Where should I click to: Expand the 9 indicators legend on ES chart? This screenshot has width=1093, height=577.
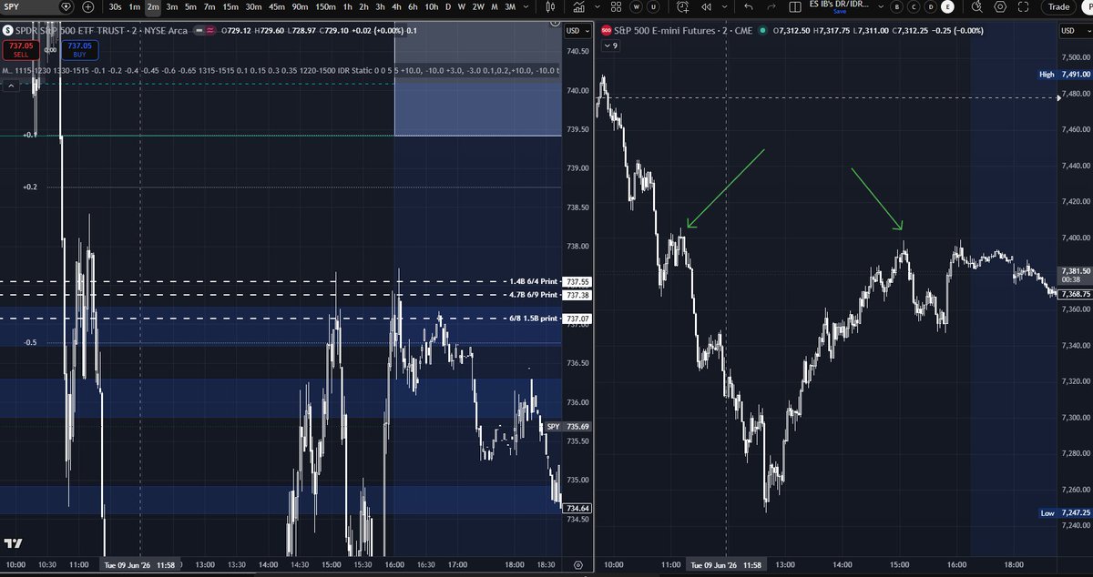coord(608,45)
